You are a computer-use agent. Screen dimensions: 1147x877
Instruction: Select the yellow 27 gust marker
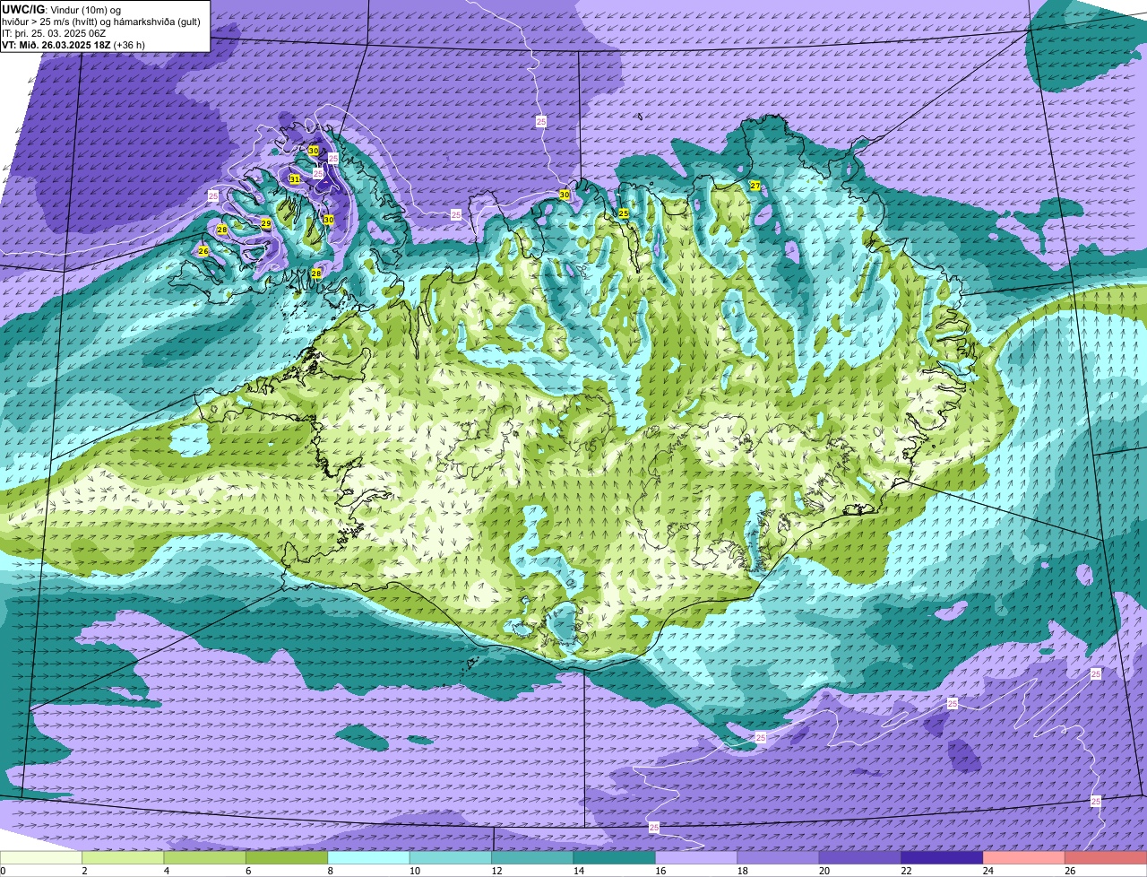click(x=755, y=186)
